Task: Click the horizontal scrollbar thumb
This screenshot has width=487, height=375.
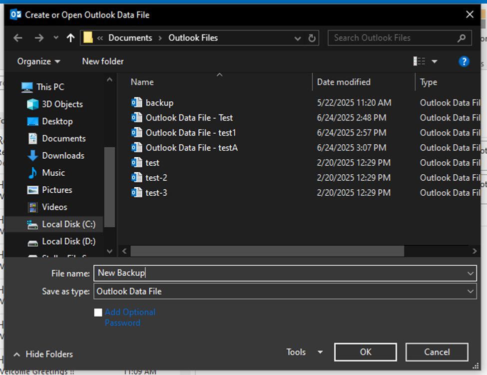Action: tap(267, 251)
